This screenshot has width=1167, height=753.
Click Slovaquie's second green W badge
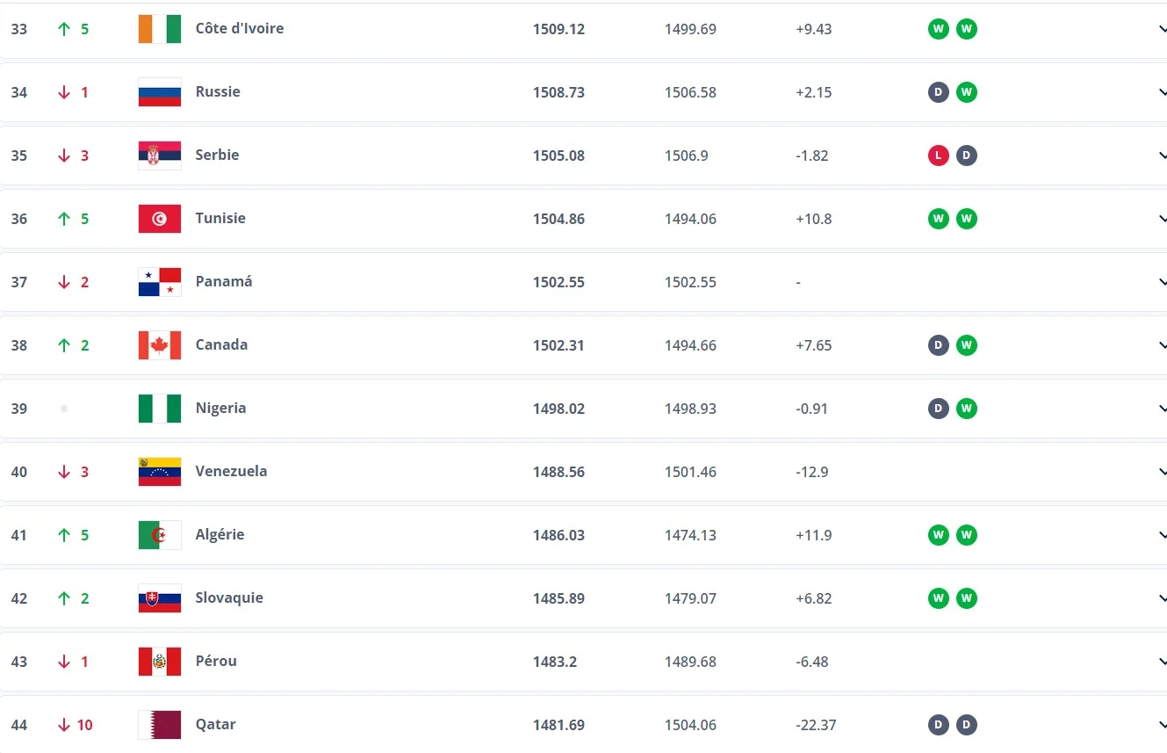click(967, 598)
